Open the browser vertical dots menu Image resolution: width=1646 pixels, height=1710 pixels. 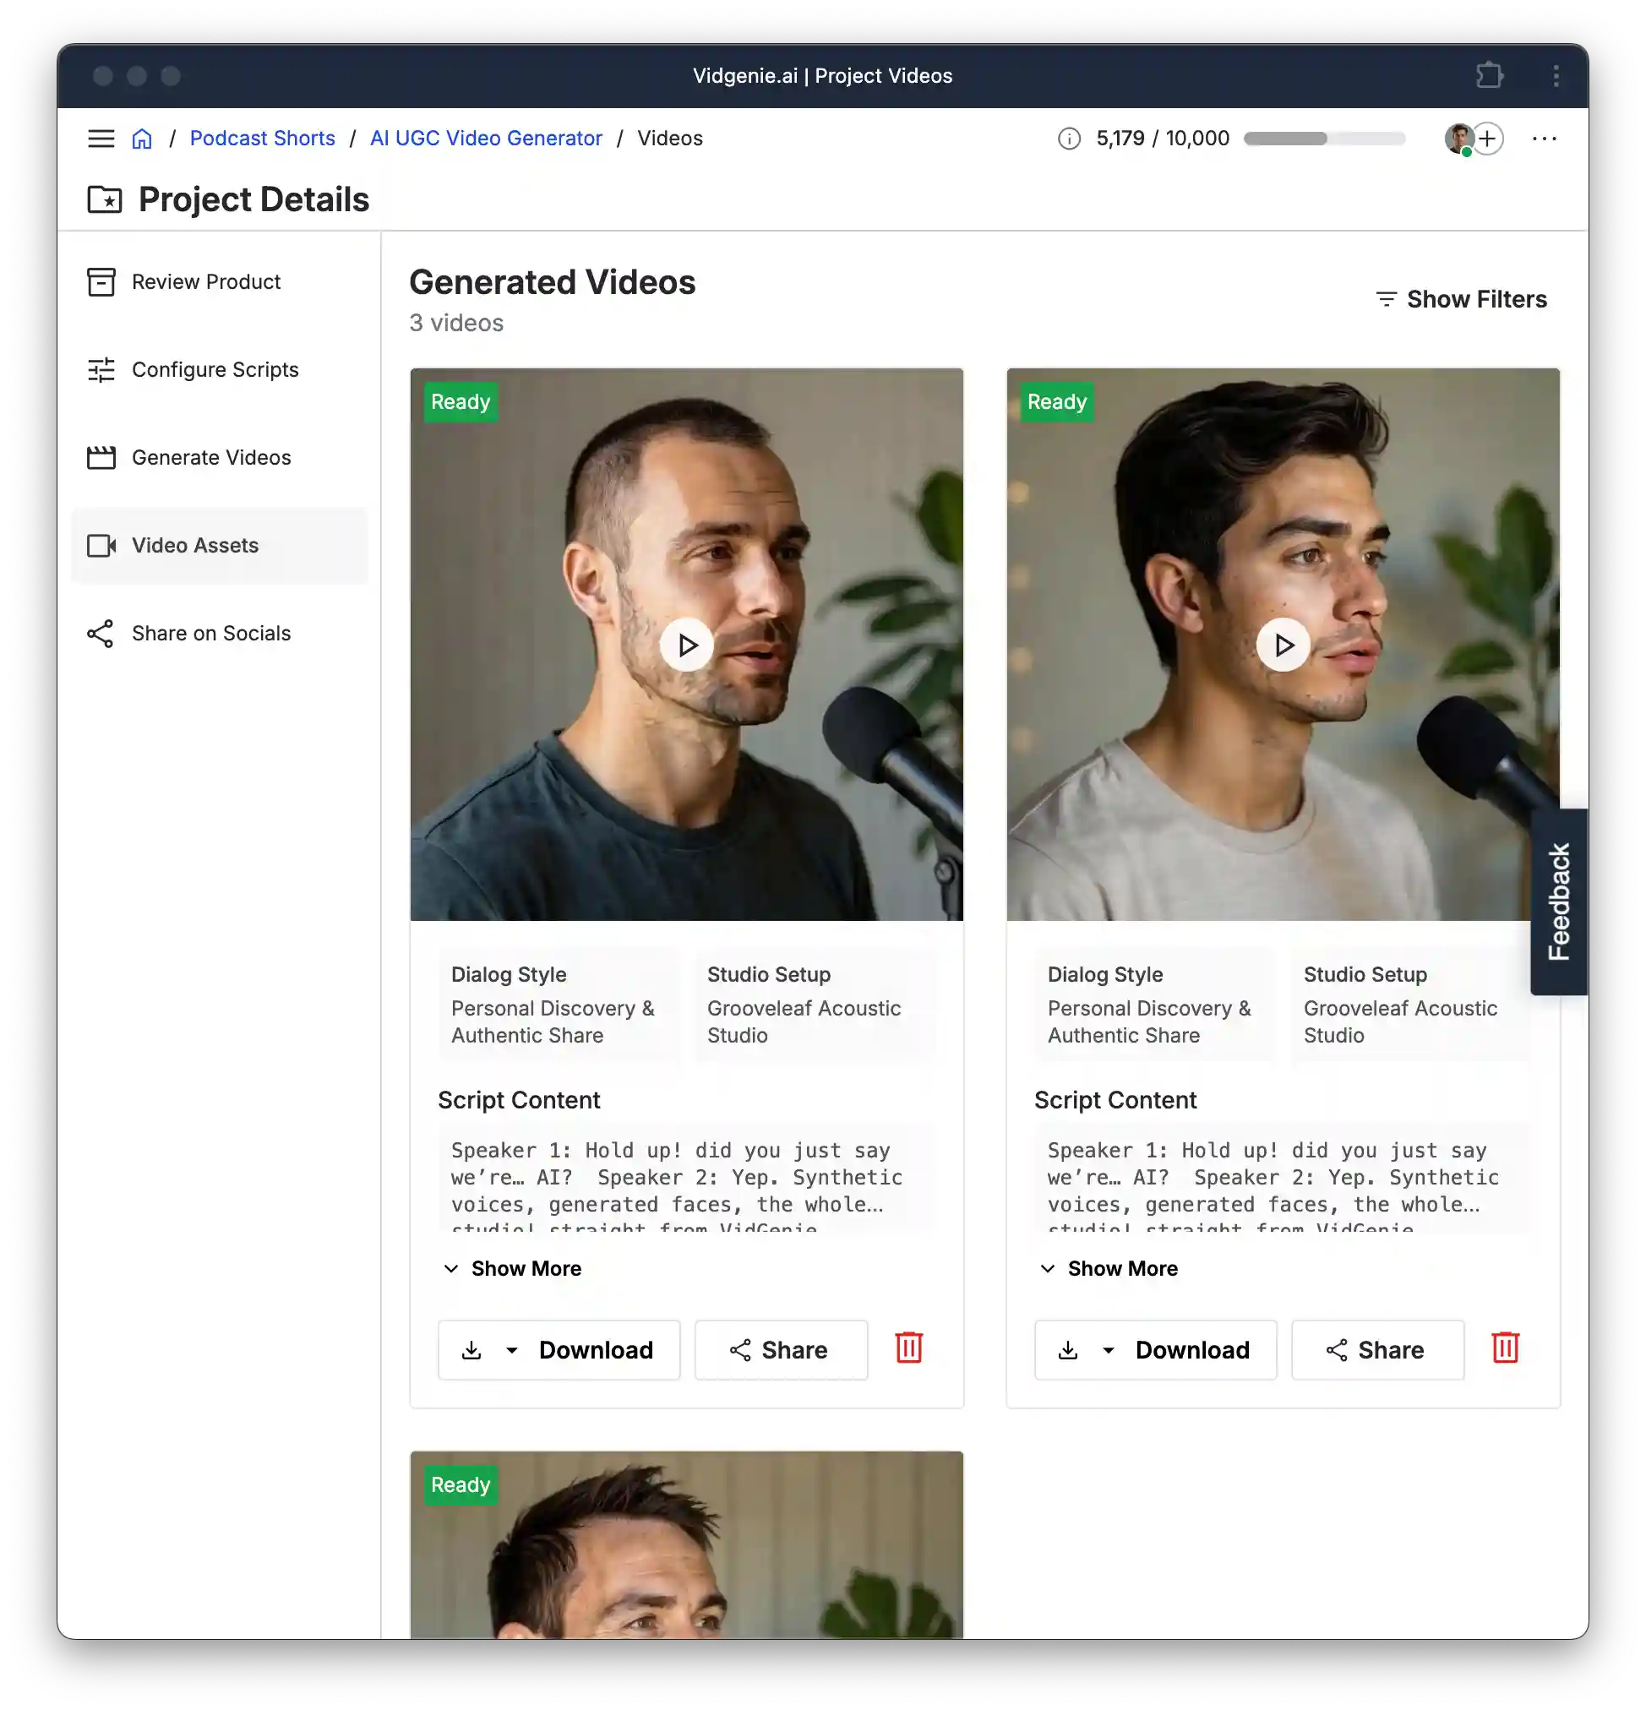point(1556,76)
